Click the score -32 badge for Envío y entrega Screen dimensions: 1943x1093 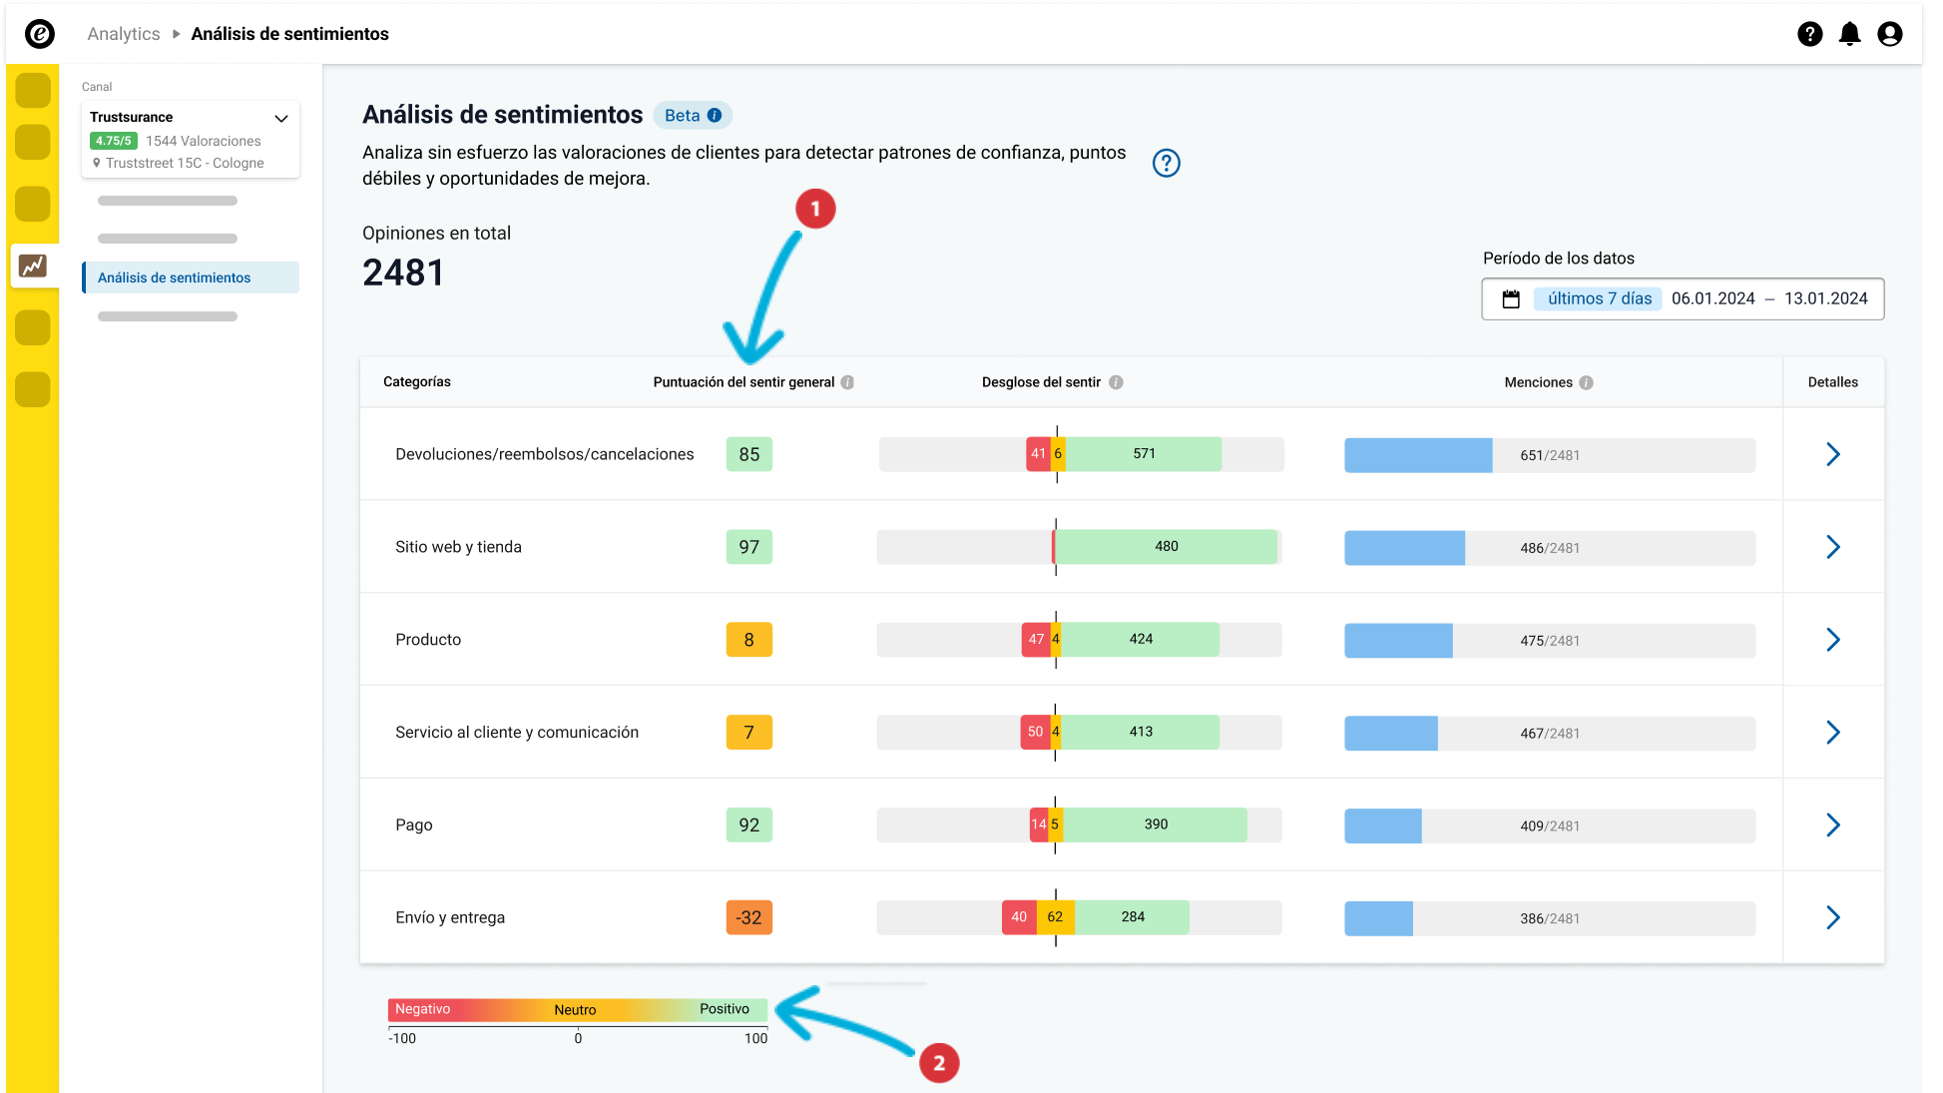click(748, 917)
